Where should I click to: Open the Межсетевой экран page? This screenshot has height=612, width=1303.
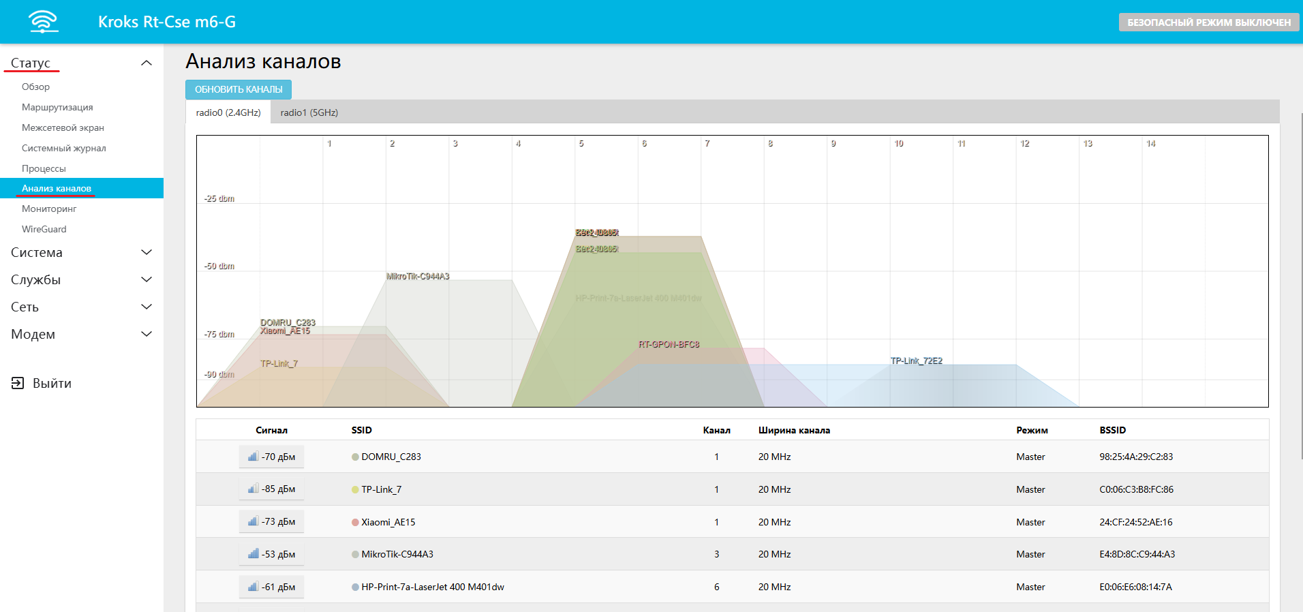coord(63,127)
